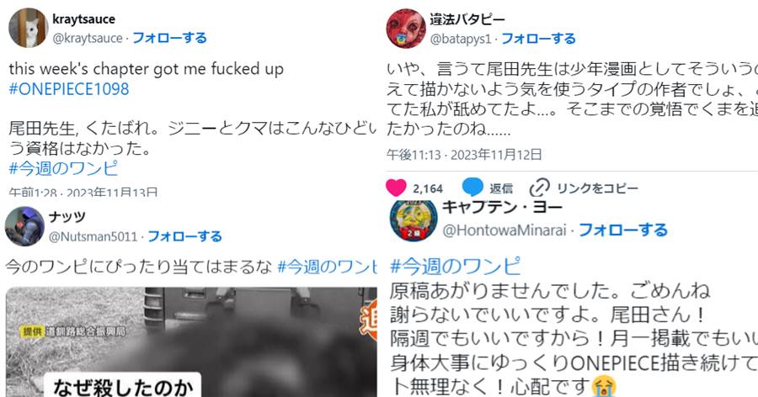Image resolution: width=758 pixels, height=397 pixels.
Task: Open #今週のワンピ hashtag in キャプテン・ヨー's tweet
Action: click(x=456, y=266)
